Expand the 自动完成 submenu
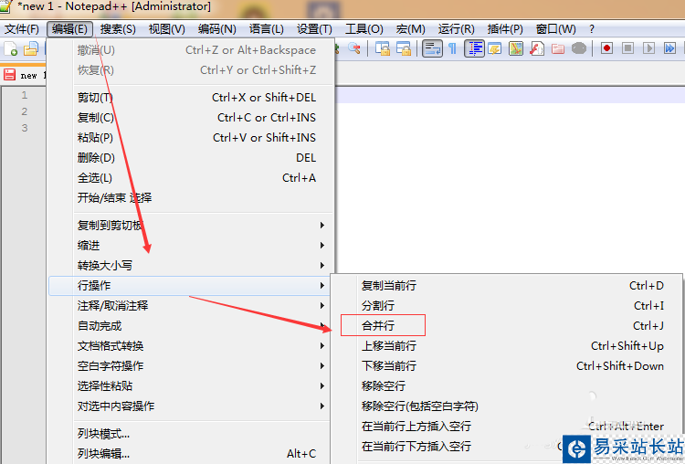 coord(191,325)
